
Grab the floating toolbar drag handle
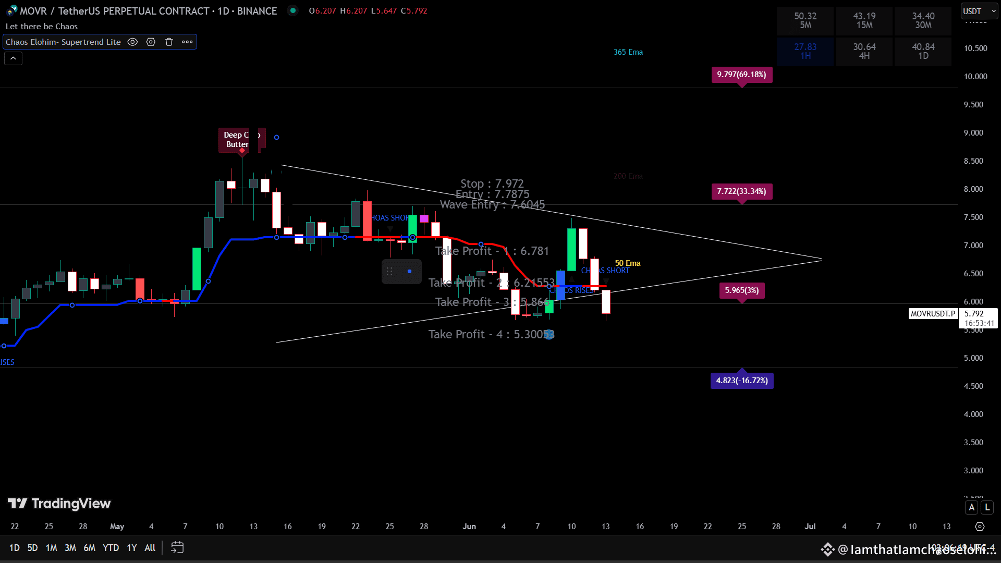coord(389,272)
